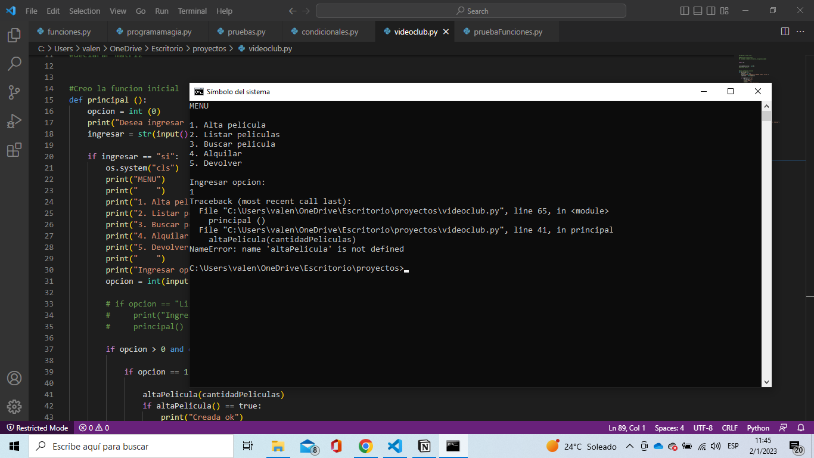The height and width of the screenshot is (458, 814).
Task: Open the Edit menu
Action: [53, 11]
